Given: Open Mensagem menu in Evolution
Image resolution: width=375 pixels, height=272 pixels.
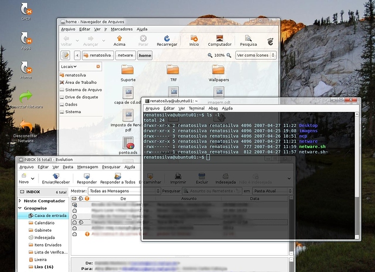Looking at the screenshot, I should click(87, 167).
